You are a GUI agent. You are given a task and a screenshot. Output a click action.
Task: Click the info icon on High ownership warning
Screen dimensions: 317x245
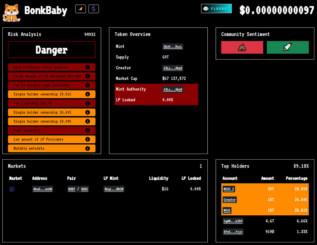87,130
